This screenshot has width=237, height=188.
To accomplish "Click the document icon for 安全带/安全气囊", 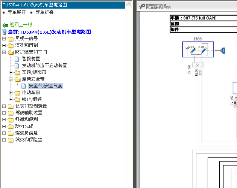I will (x=23, y=86).
